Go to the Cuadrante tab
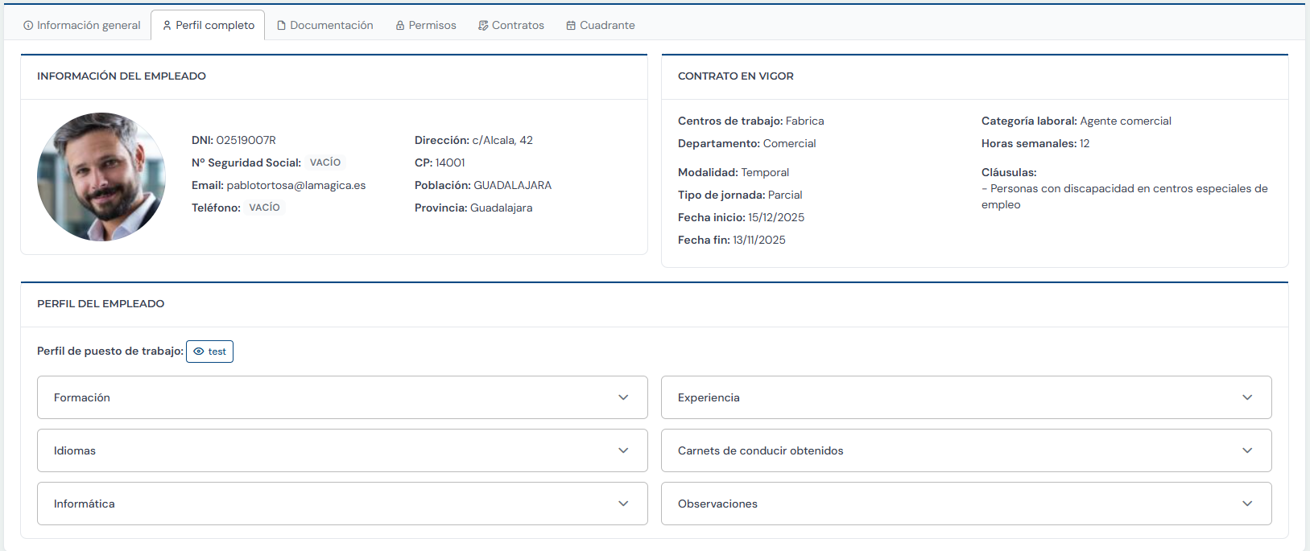The height and width of the screenshot is (551, 1310). 601,26
